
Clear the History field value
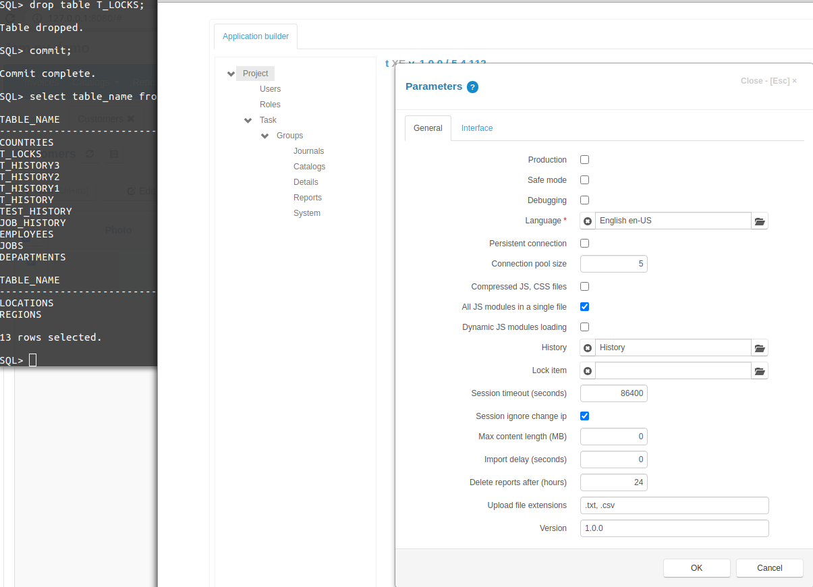tap(587, 347)
